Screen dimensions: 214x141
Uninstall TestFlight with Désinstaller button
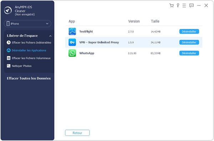pyautogui.click(x=189, y=31)
